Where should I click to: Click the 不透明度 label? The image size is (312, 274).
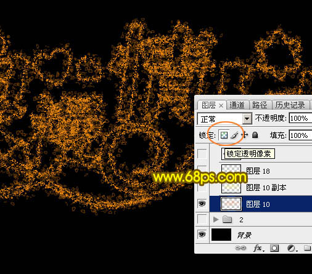[271, 118]
